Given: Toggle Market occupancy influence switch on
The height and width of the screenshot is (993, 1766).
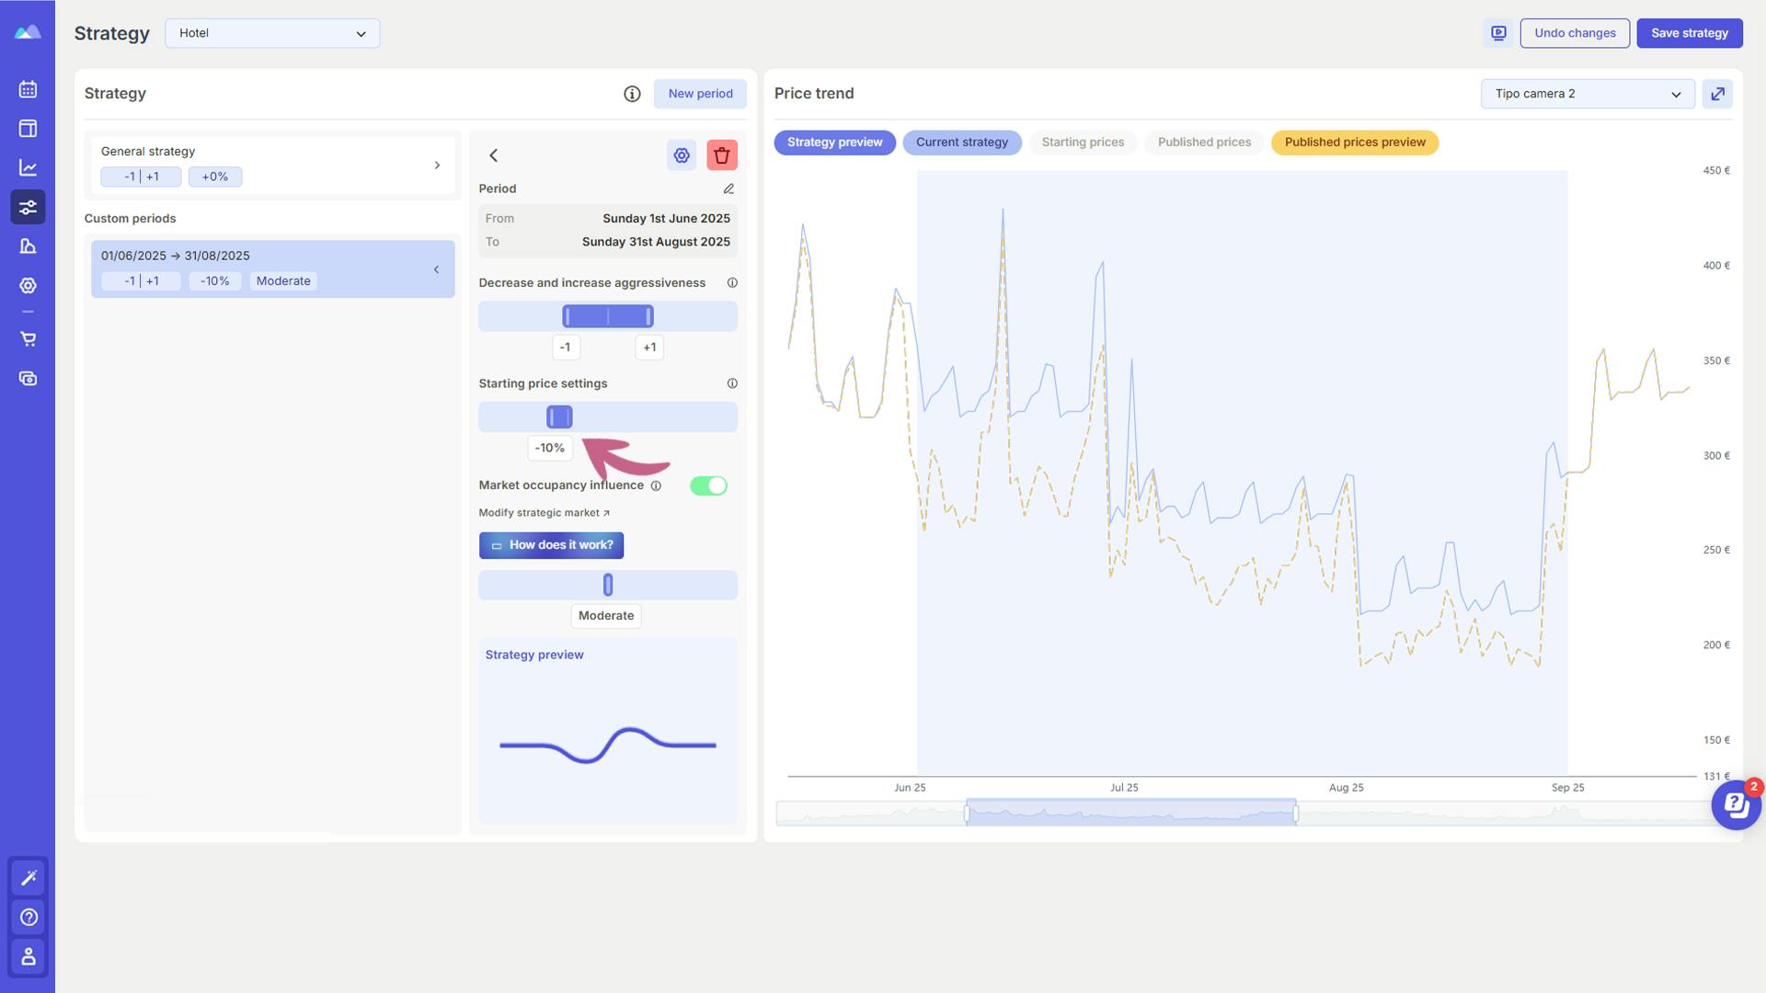Looking at the screenshot, I should pos(708,485).
